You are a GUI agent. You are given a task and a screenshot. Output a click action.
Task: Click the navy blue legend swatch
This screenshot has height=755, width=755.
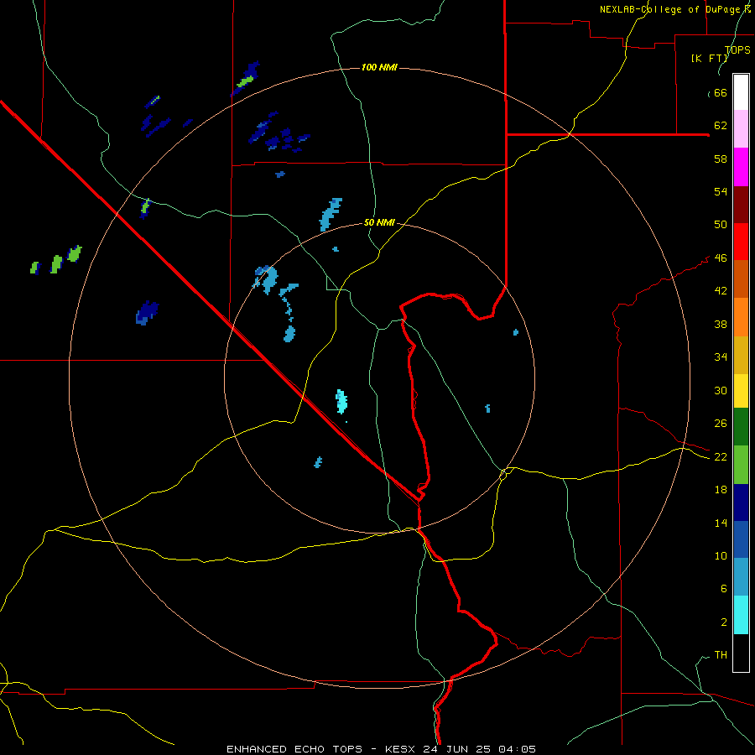[x=741, y=502]
